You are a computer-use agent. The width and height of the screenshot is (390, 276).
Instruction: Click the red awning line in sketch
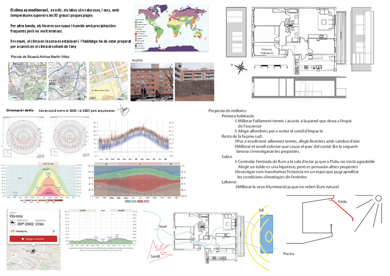coord(342,210)
